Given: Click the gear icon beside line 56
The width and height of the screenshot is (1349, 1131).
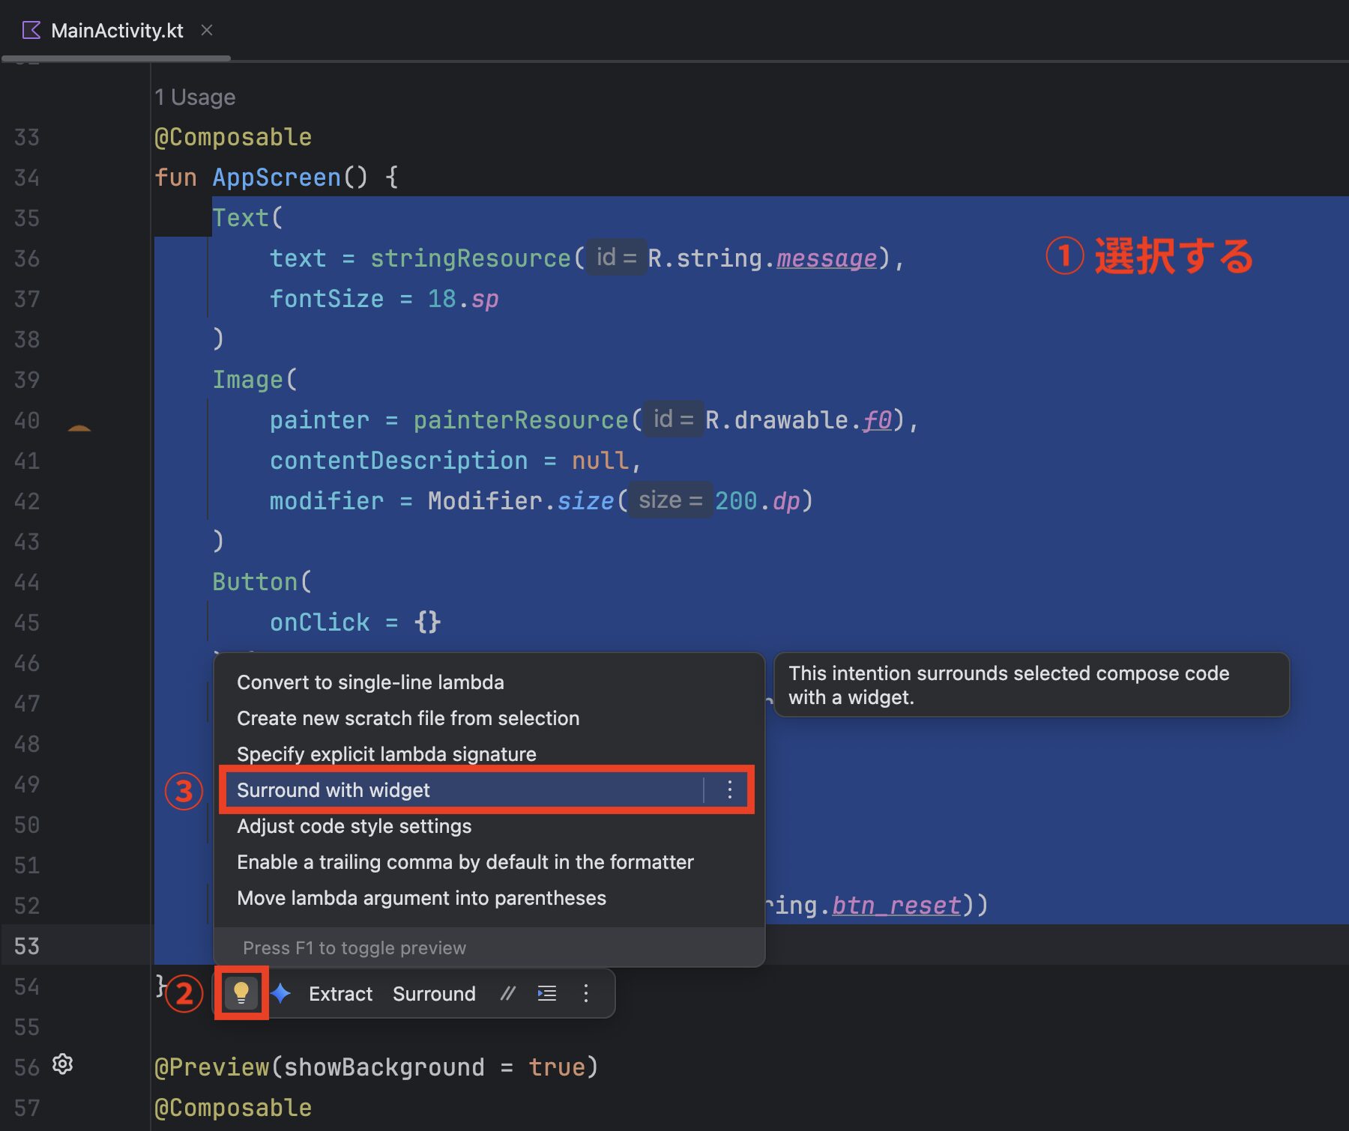Looking at the screenshot, I should click(63, 1064).
